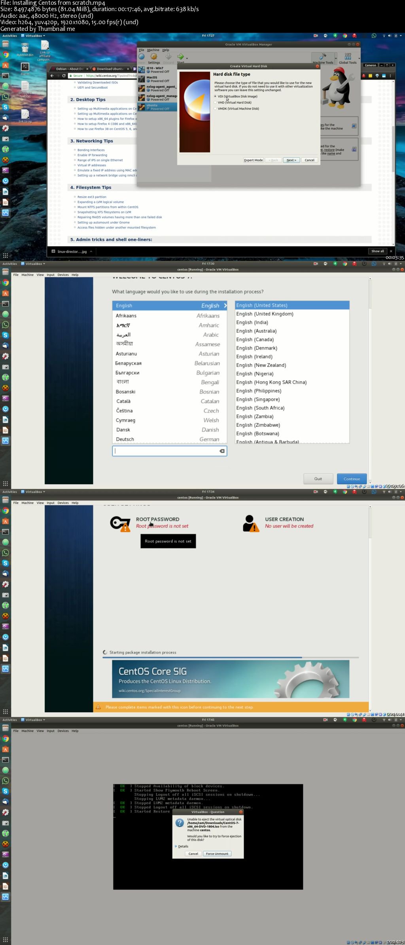Viewport: 405px width, 945px height.
Task: Select Global Tools icon in VirtualBox Manager
Action: (x=348, y=57)
